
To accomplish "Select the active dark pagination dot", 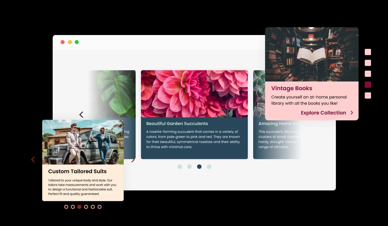I will (x=199, y=167).
